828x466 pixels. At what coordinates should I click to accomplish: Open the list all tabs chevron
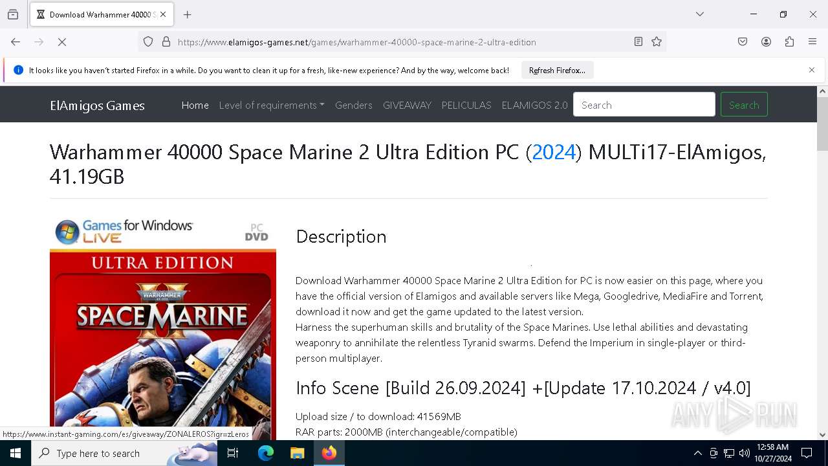tap(699, 14)
